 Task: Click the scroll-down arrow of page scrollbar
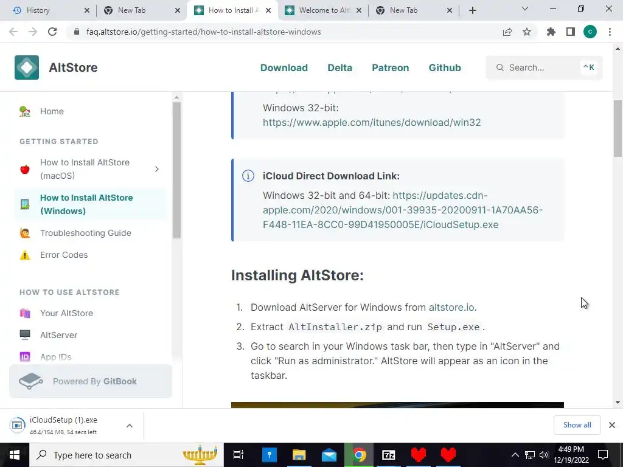click(618, 403)
